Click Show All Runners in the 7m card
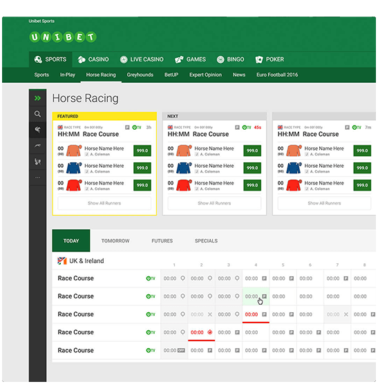 324,203
